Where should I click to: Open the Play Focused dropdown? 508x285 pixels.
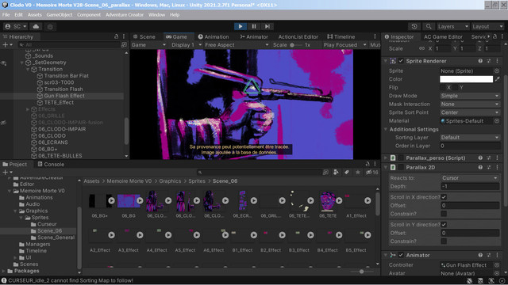(x=344, y=45)
